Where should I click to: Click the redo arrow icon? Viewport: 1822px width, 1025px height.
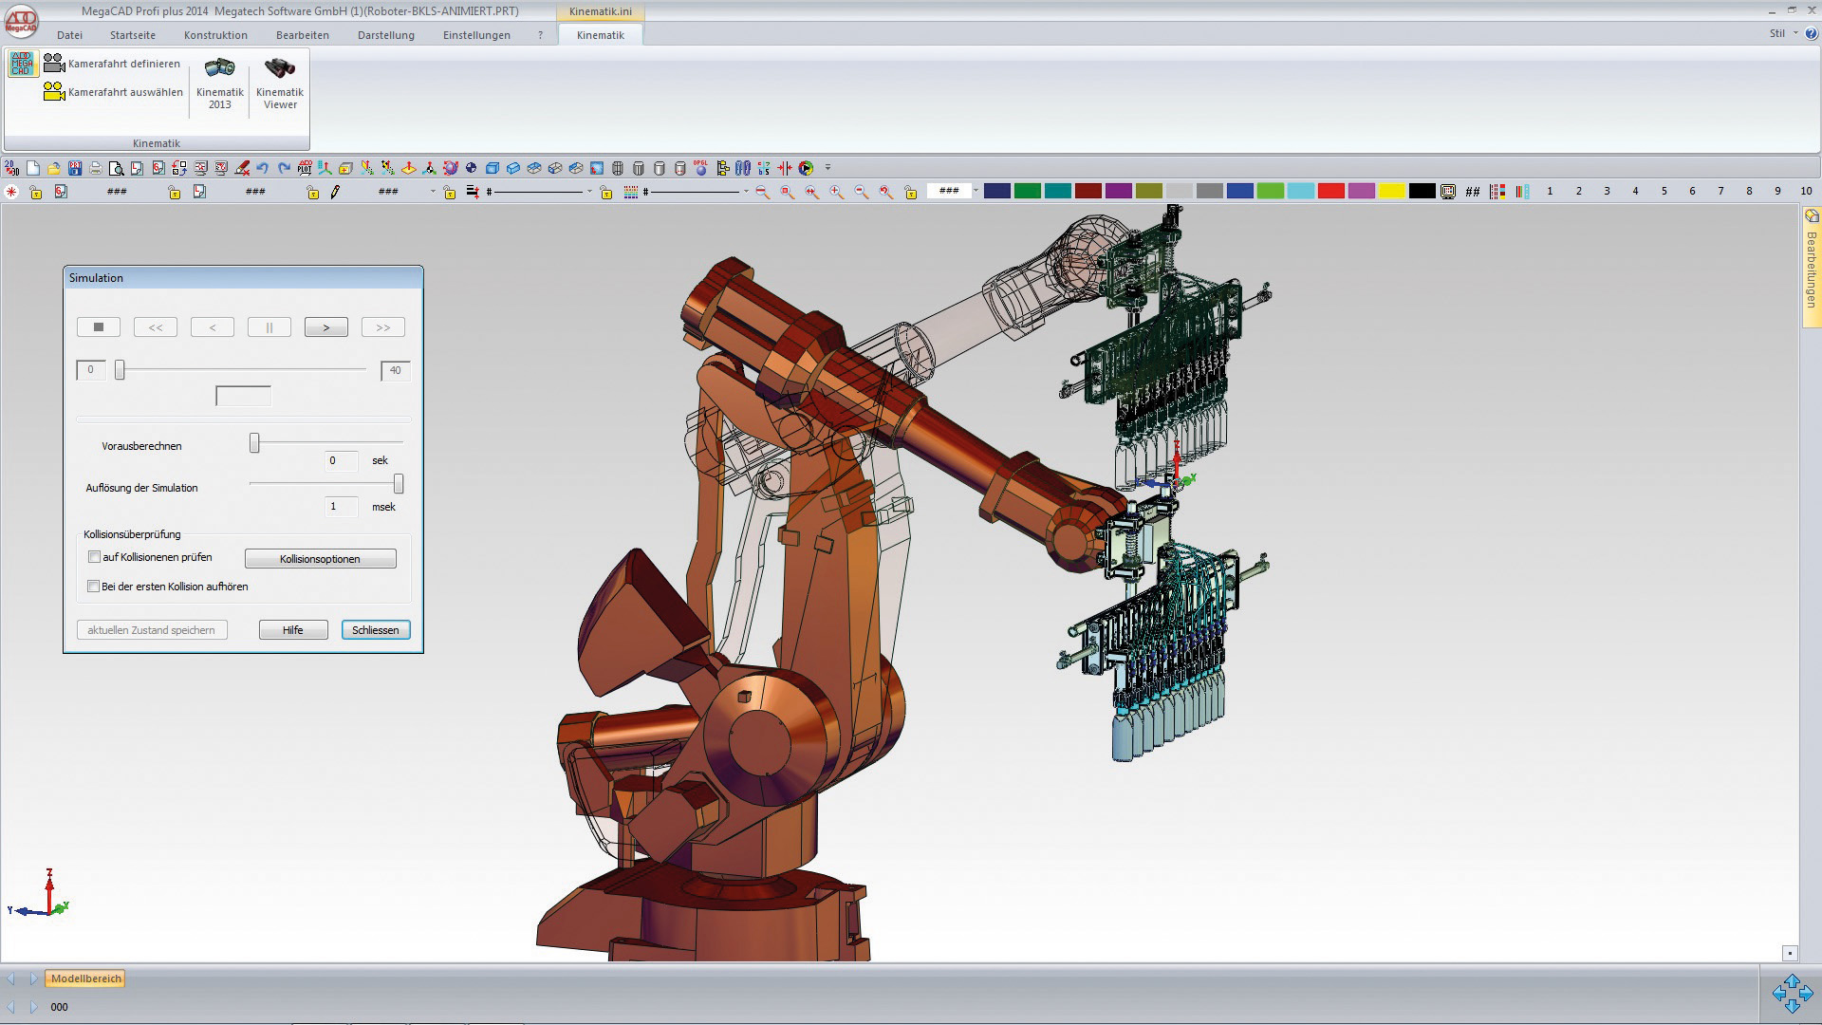(284, 168)
